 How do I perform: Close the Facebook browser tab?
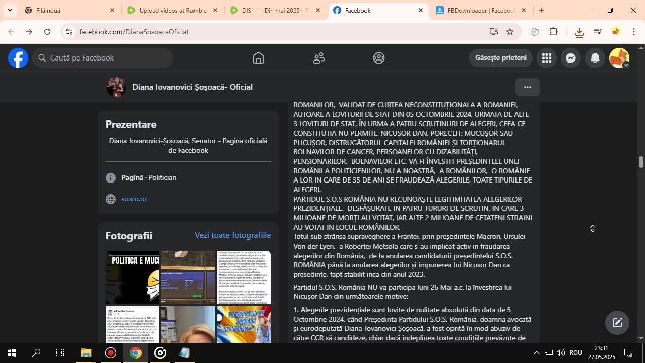pos(421,10)
